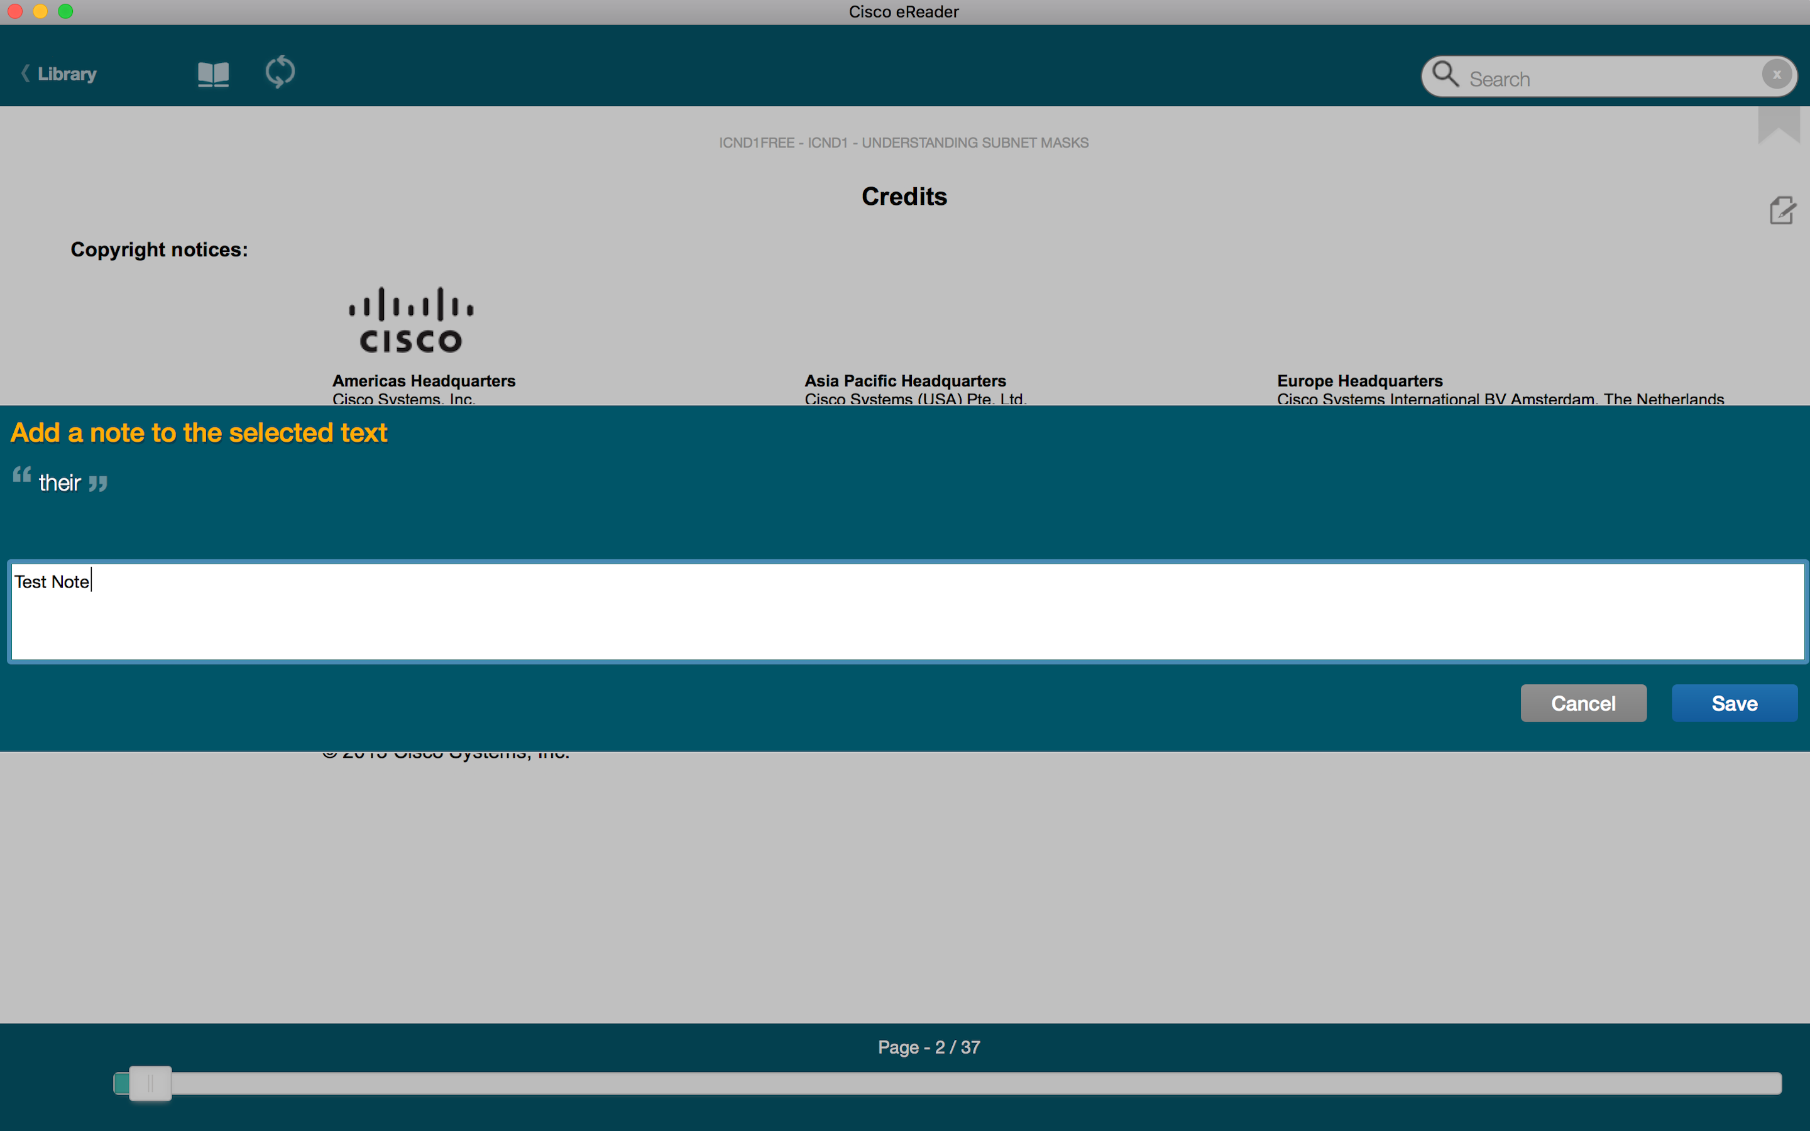The height and width of the screenshot is (1131, 1810).
Task: Click the Page 2 / 37 indicator
Action: pyautogui.click(x=928, y=1047)
